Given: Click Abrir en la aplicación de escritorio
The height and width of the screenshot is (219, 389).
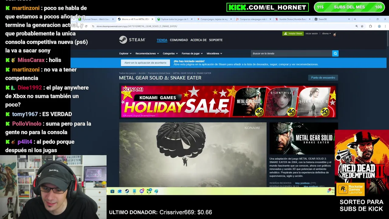Looking at the screenshot, I should 145,63.
